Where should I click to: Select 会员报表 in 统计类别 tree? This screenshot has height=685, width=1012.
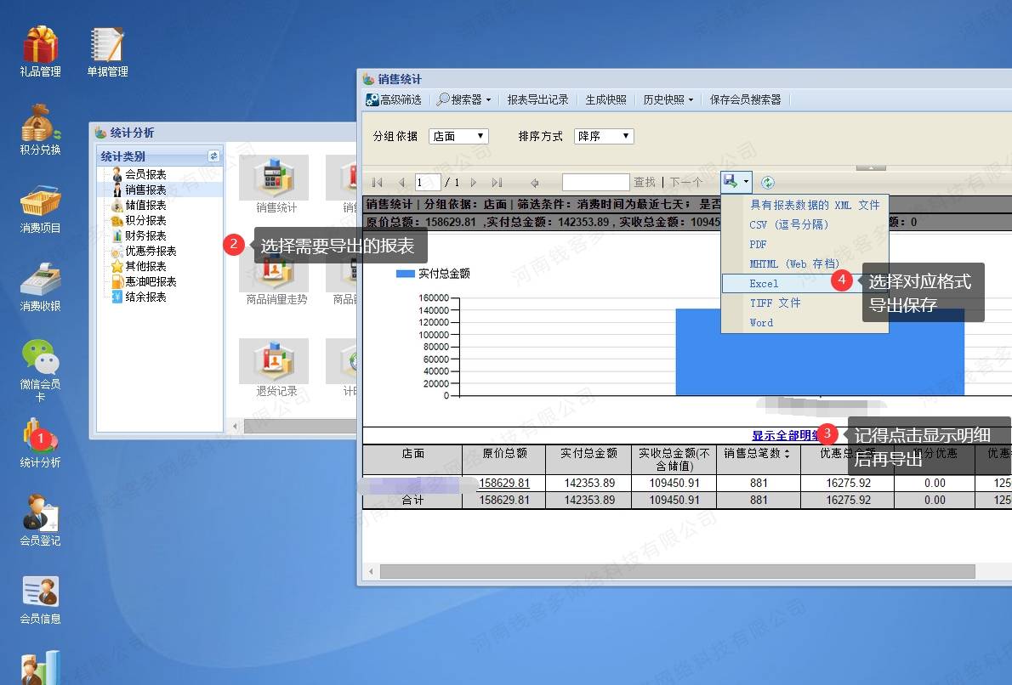pyautogui.click(x=145, y=174)
